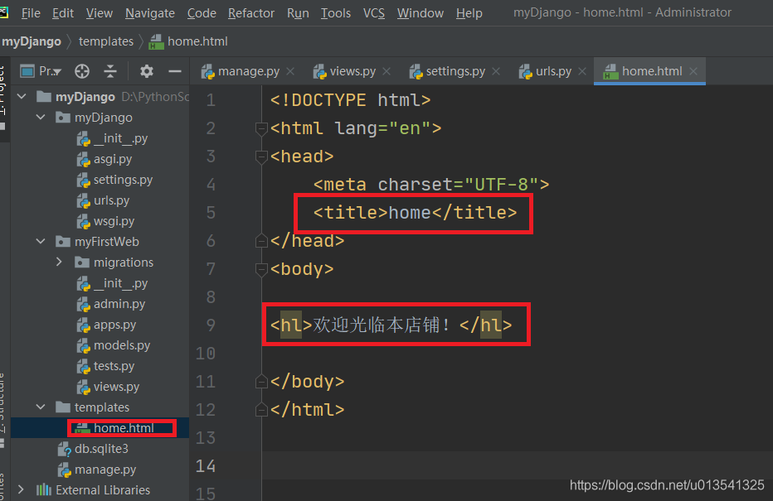Screen dimensions: 773x501
Task: Switch to the urls.py tab
Action: click(546, 71)
